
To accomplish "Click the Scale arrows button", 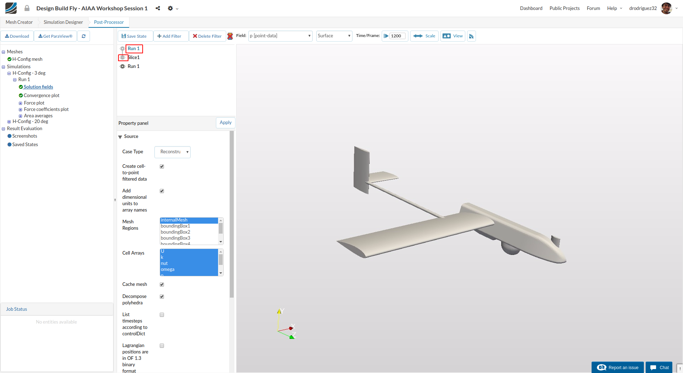I will [424, 36].
